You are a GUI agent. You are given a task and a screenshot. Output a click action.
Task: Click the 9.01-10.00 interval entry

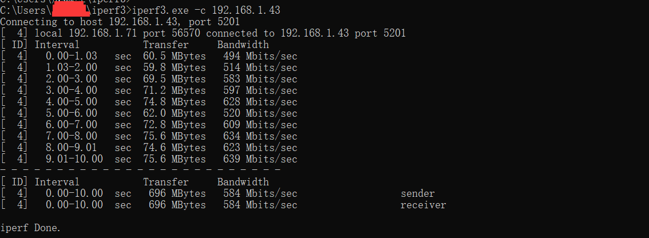(74, 160)
